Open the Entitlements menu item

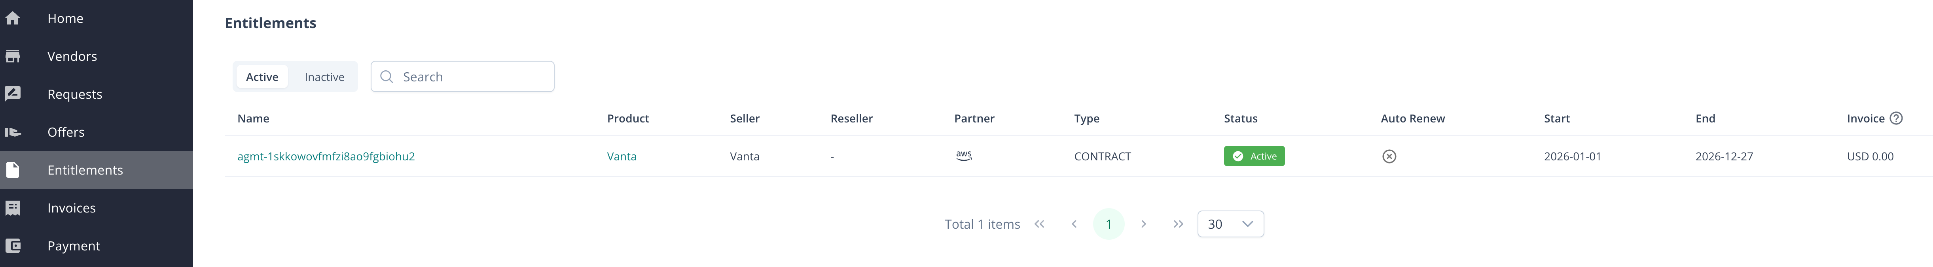85,170
